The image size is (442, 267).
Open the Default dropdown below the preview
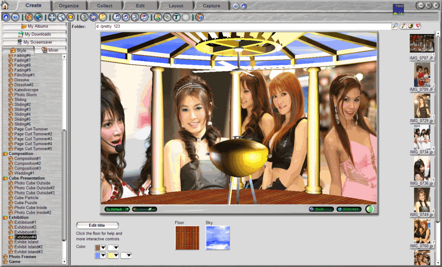pyautogui.click(x=117, y=209)
